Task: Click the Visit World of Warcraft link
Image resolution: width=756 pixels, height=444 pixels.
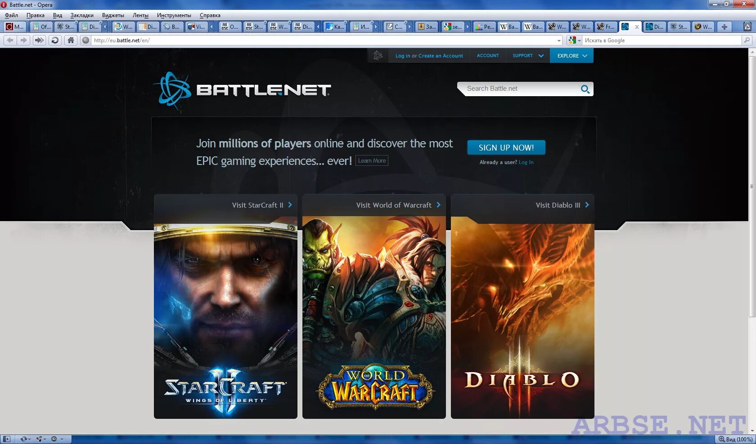Action: [x=394, y=205]
